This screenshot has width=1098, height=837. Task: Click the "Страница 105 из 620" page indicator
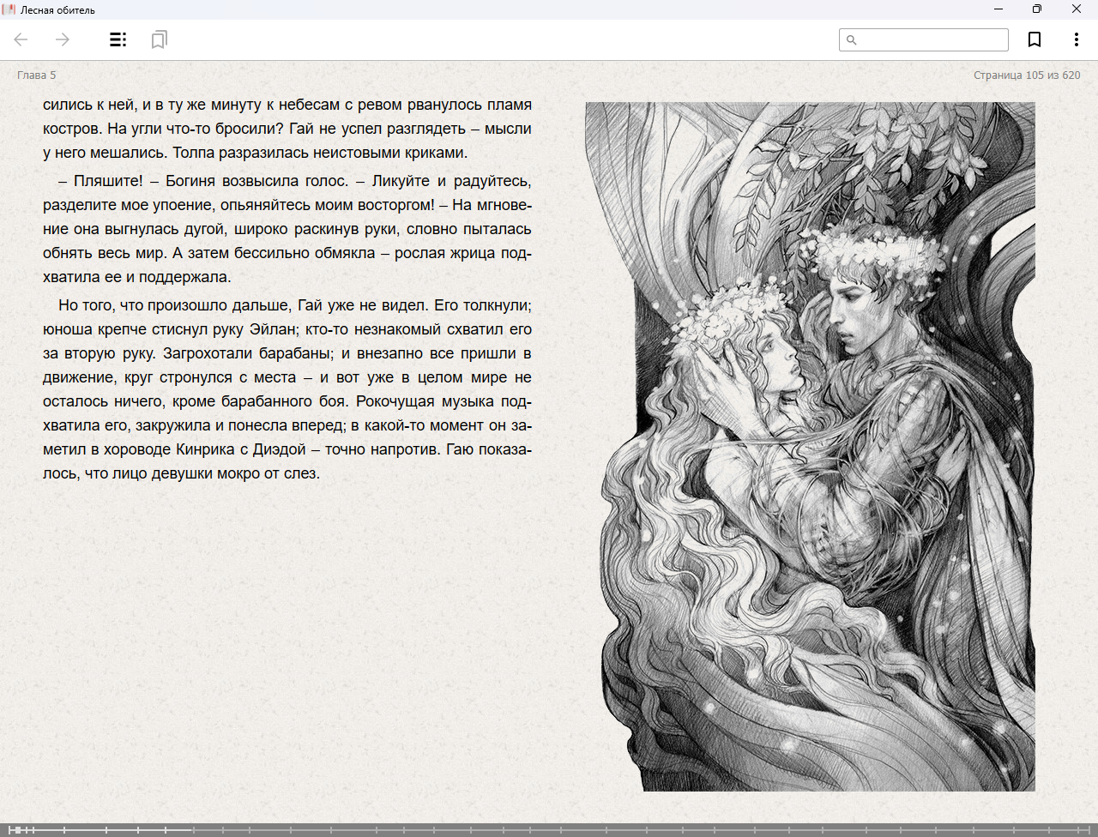(1027, 75)
